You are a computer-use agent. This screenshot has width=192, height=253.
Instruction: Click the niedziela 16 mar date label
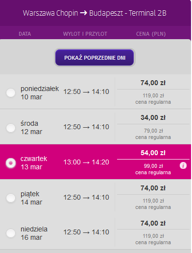click(34, 233)
